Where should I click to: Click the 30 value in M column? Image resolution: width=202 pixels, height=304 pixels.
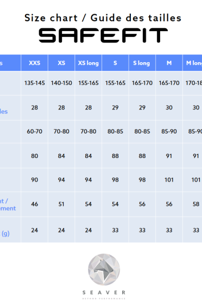169,108
